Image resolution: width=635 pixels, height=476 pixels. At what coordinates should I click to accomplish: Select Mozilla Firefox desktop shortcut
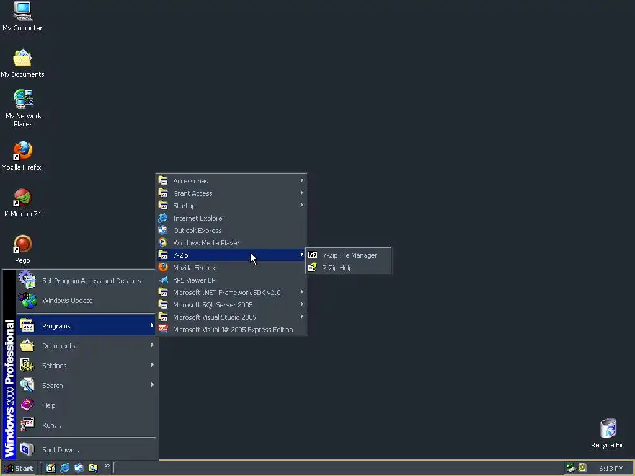(23, 156)
